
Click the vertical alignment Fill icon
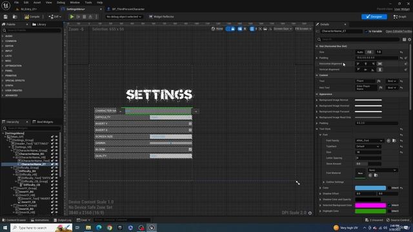(380, 70)
